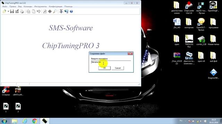Confirm the save dialog with OK

tap(104, 68)
